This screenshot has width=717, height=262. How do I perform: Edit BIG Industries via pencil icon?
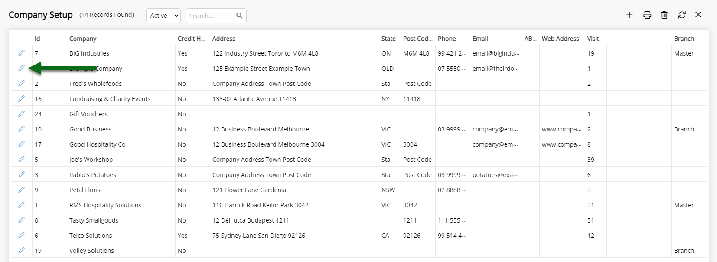21,53
